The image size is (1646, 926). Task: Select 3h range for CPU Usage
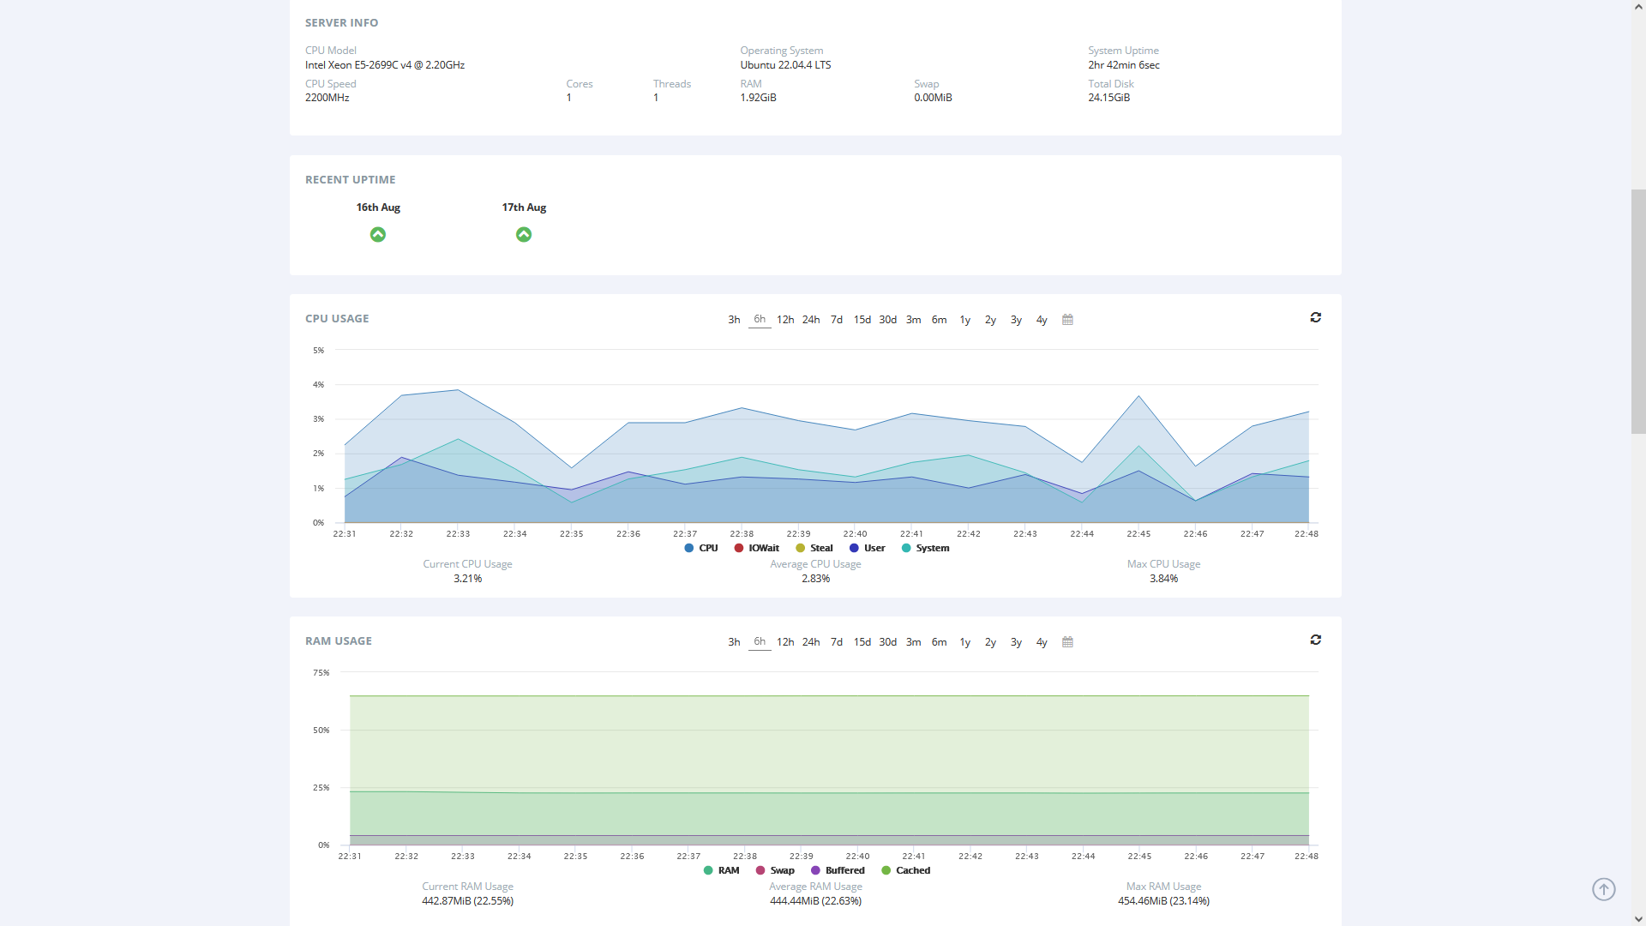734,320
